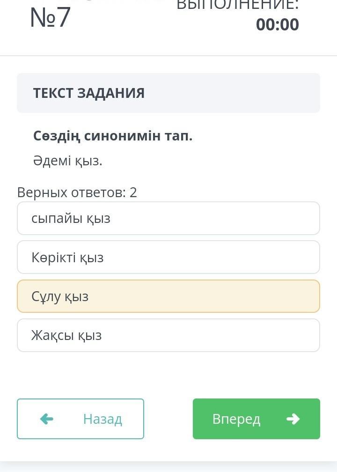
Task: Click the right arrow icon on Вперед
Action: coord(293,419)
